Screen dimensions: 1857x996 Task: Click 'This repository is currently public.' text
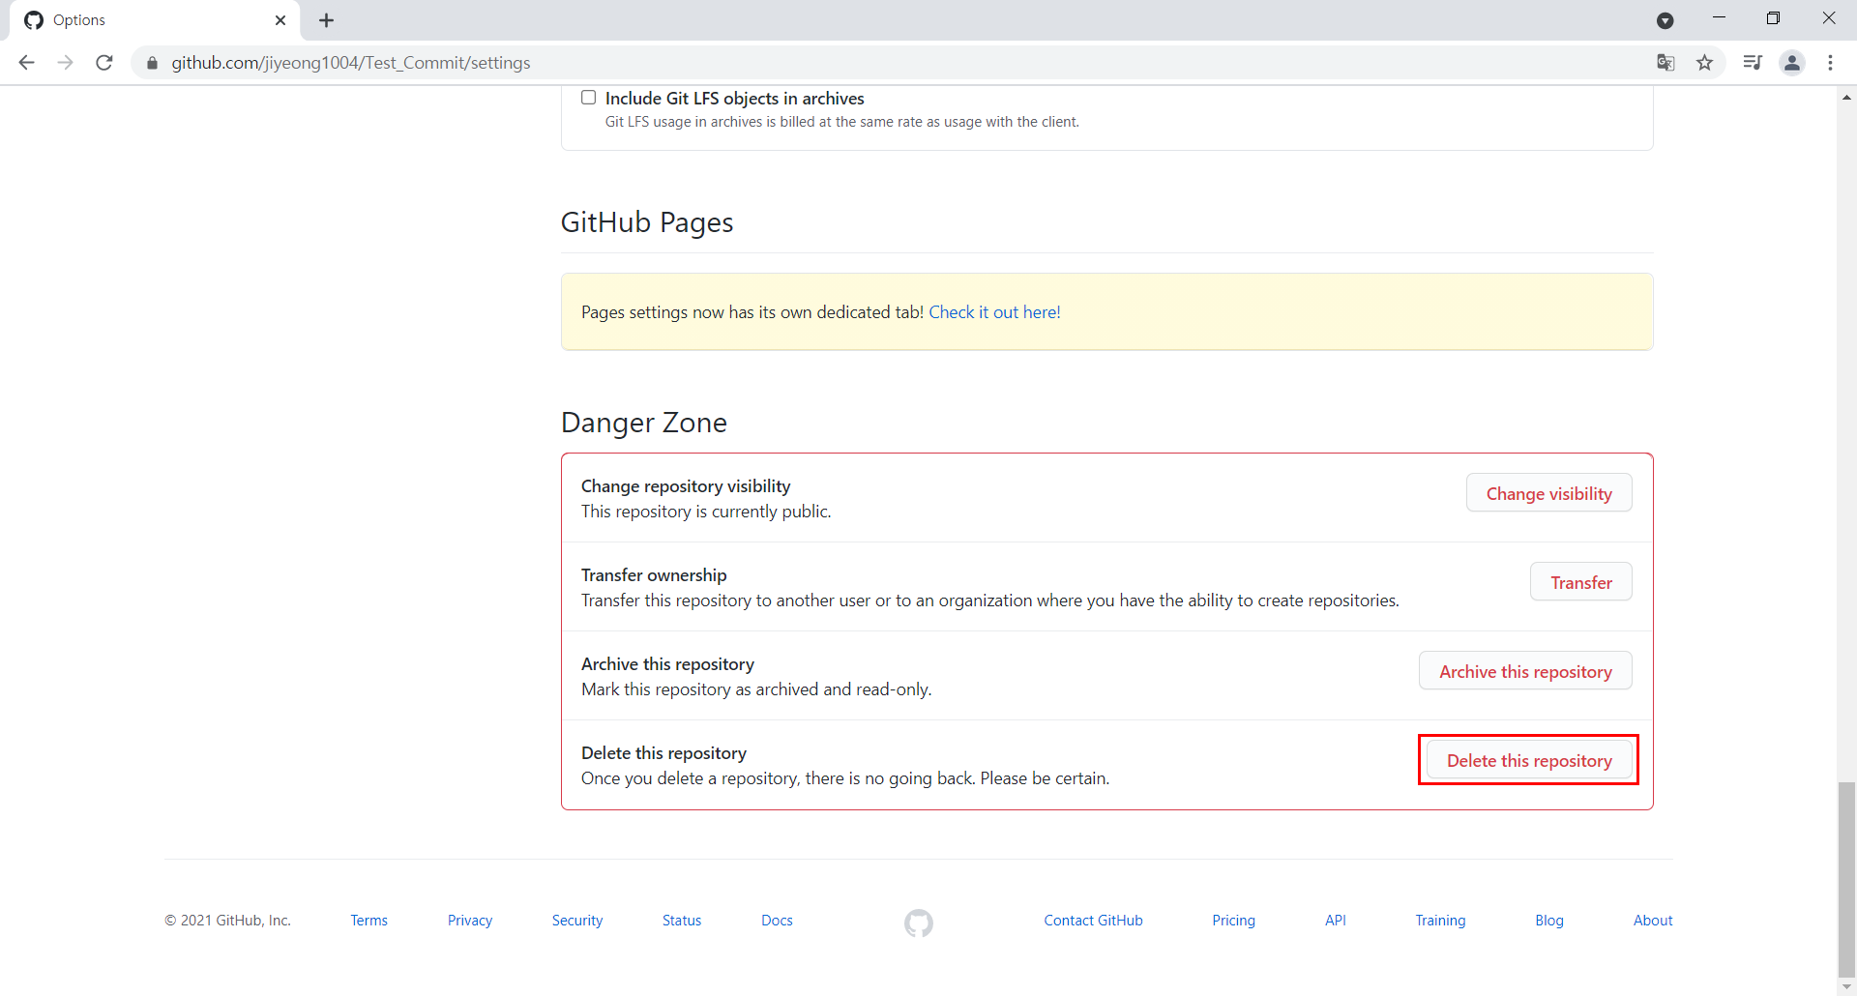coord(706,512)
